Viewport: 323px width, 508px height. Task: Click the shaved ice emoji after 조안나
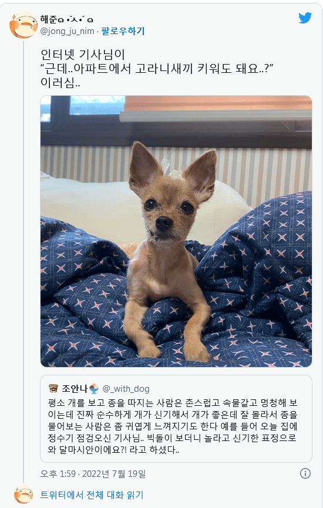coord(94,388)
